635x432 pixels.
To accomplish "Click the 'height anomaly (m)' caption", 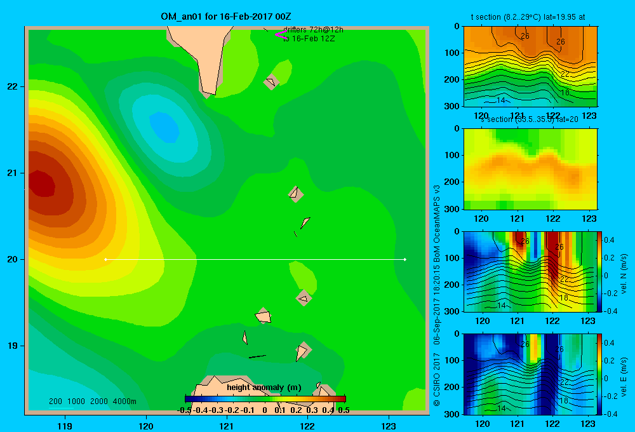I will point(264,388).
